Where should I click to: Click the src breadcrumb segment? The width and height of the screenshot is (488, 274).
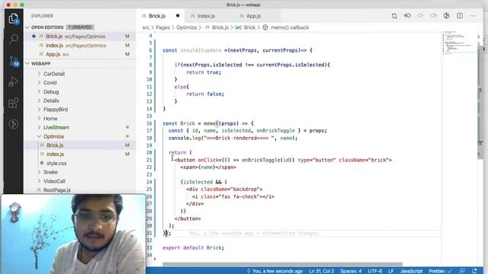(x=146, y=27)
